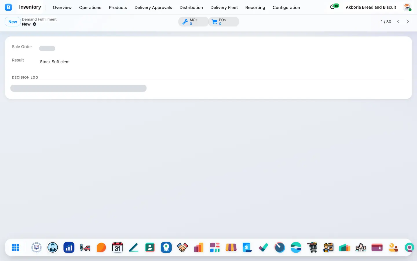Open the striped awning storefront app
This screenshot has width=417, height=261.
pos(231,247)
